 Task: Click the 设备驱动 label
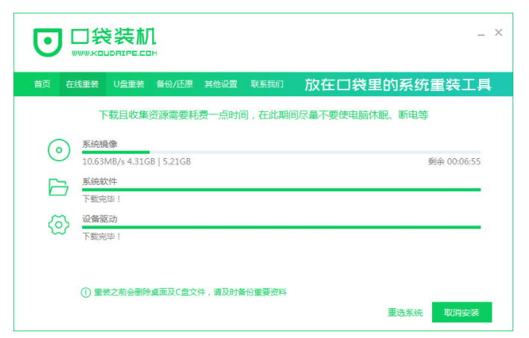(x=100, y=219)
